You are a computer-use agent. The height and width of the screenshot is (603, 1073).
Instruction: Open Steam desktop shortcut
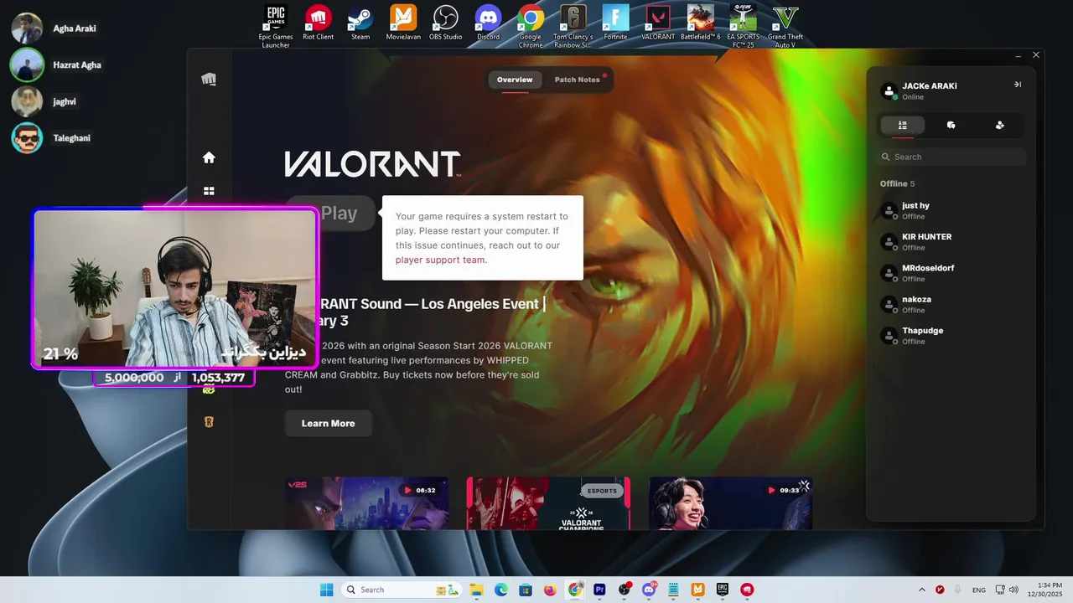(360, 23)
